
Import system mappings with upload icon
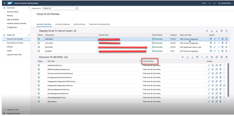pyautogui.click(x=212, y=31)
